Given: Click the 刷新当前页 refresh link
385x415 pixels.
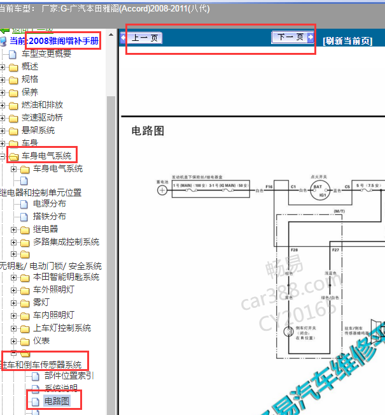Looking at the screenshot, I should (347, 41).
